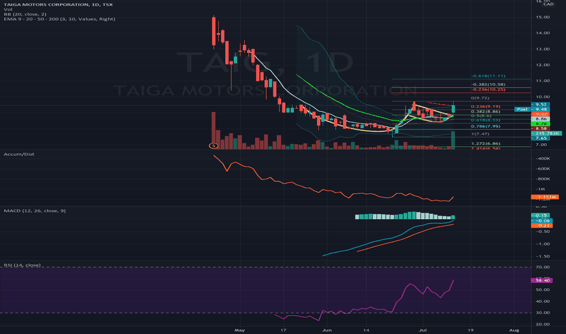Click the 9.52 price label on axis
The image size is (566, 334).
pyautogui.click(x=540, y=104)
